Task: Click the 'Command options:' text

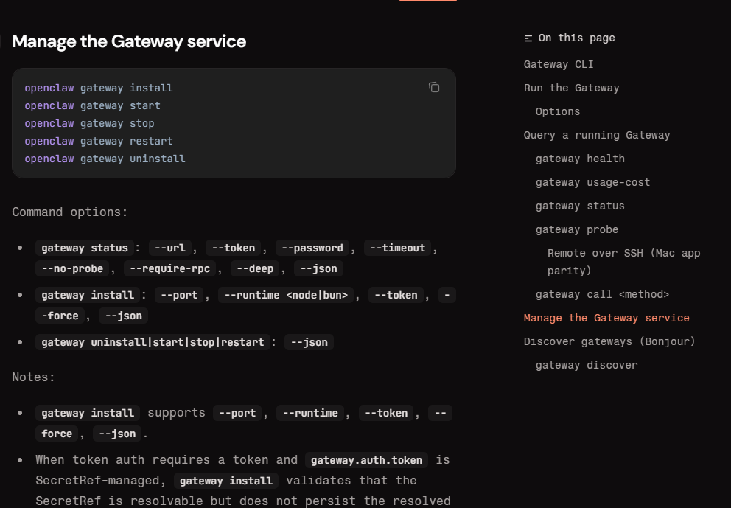Action: pos(70,212)
